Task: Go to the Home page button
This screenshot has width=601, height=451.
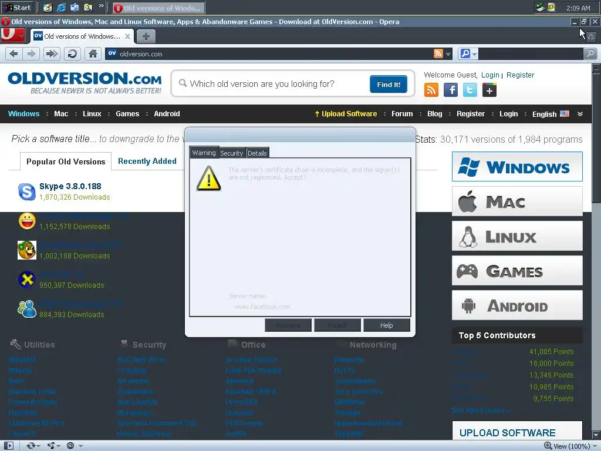Action: pos(93,53)
